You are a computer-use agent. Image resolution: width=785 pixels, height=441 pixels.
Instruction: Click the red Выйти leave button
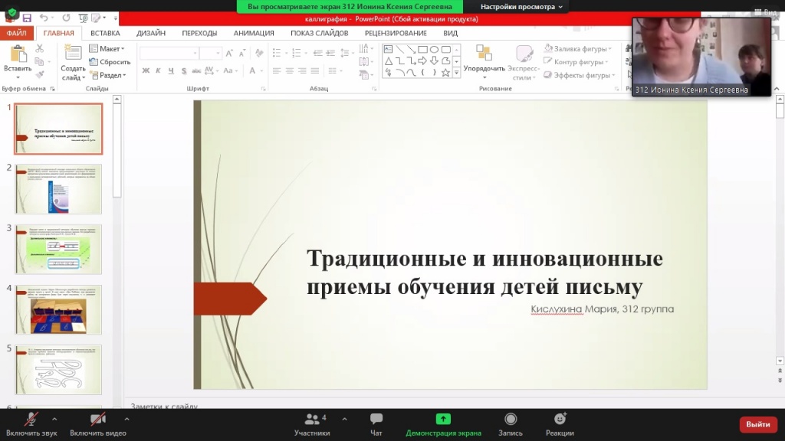[x=757, y=424]
